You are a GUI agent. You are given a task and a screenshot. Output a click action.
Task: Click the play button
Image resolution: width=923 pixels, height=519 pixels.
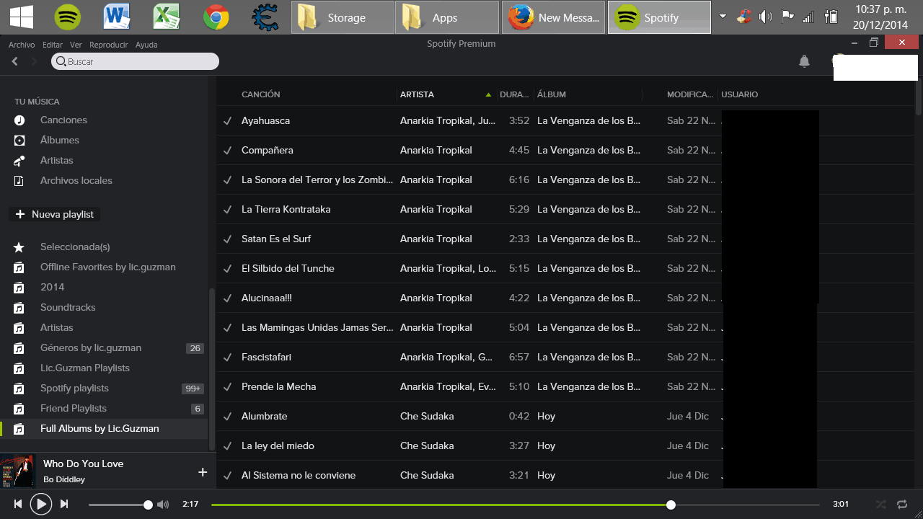(41, 505)
